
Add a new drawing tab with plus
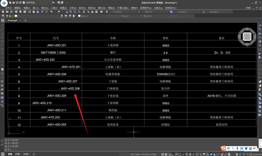[x=25, y=20]
